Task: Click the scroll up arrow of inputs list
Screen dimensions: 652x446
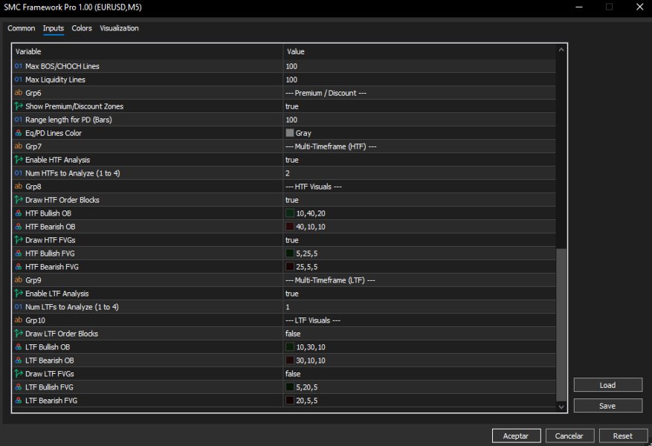Action: click(561, 50)
